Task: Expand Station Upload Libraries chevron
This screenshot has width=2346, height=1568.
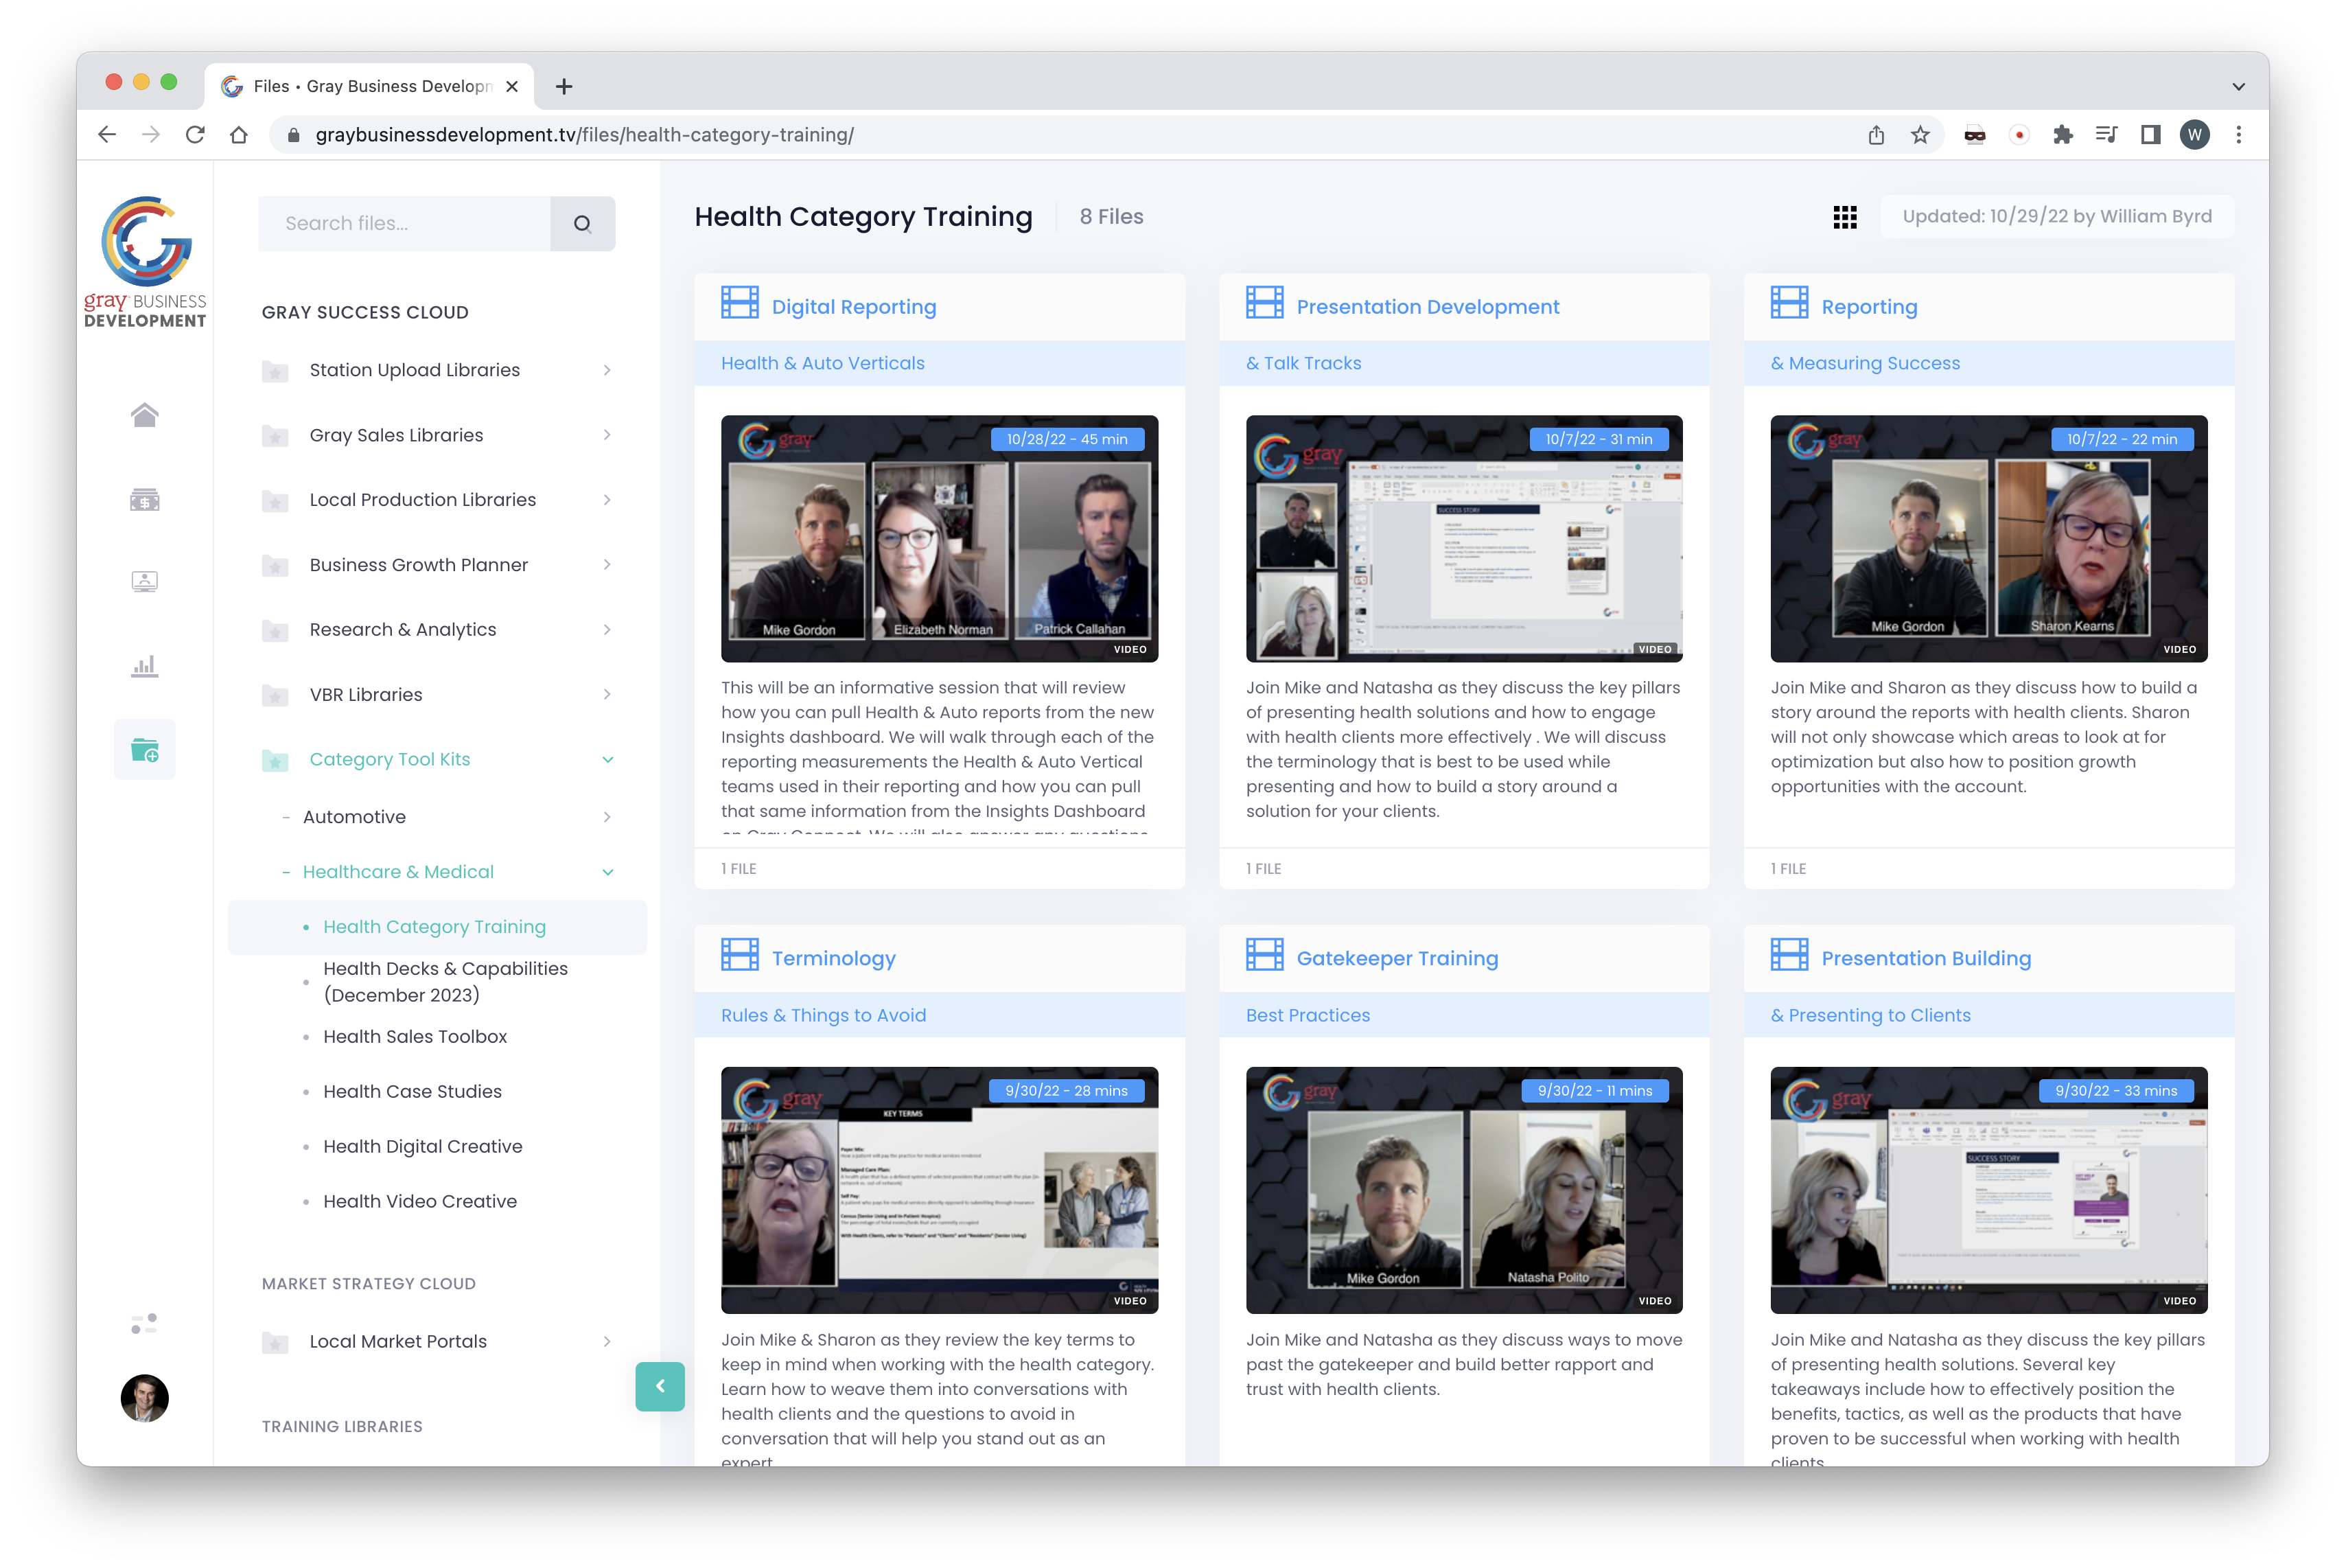Action: coord(607,370)
